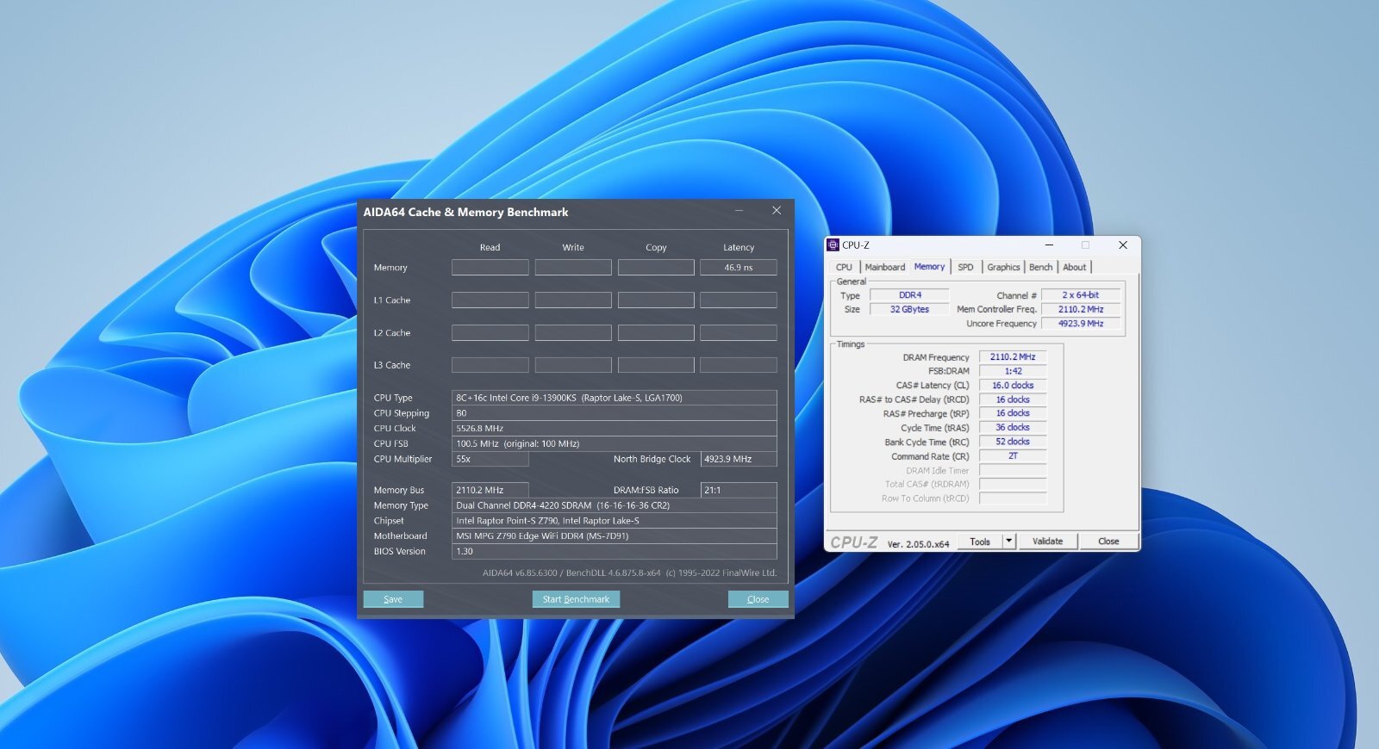Click the CPU Type i9-13900KS value
1379x749 pixels.
coord(615,398)
